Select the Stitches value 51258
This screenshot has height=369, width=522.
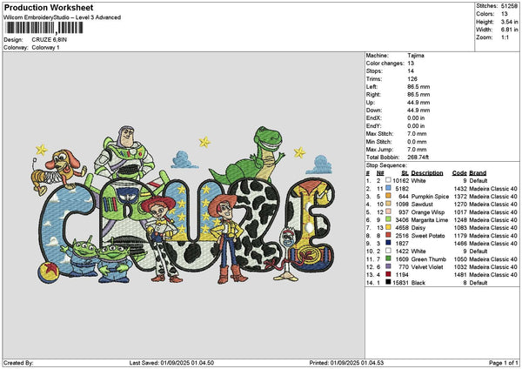click(509, 6)
